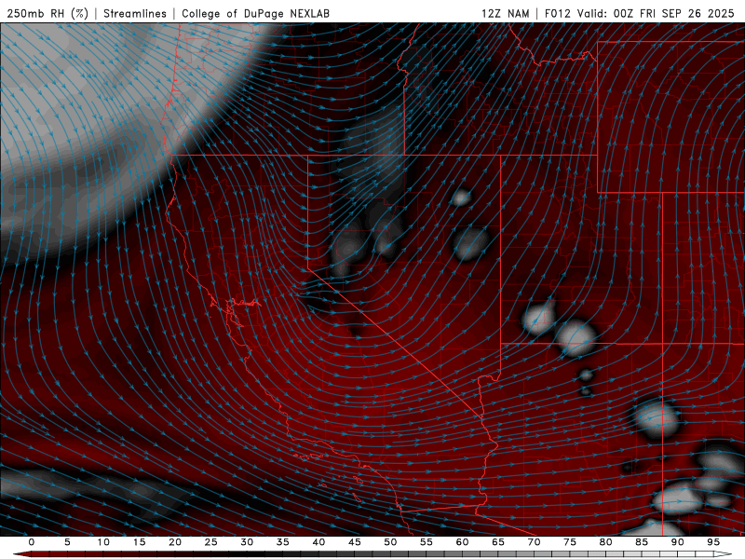The height and width of the screenshot is (559, 745).
Task: Click the color scale label "55"
Action: [427, 542]
